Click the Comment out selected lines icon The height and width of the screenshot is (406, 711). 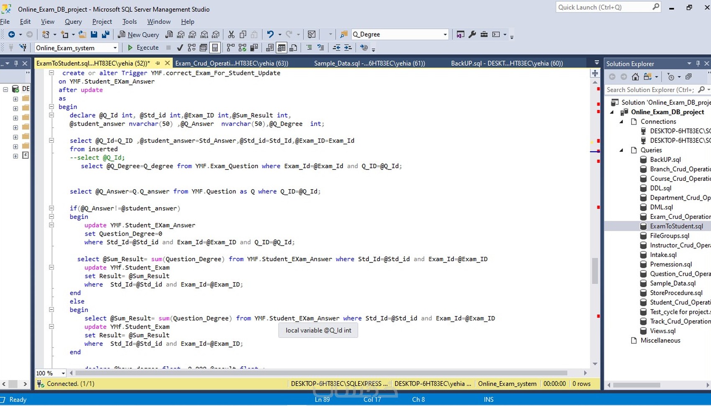point(309,48)
